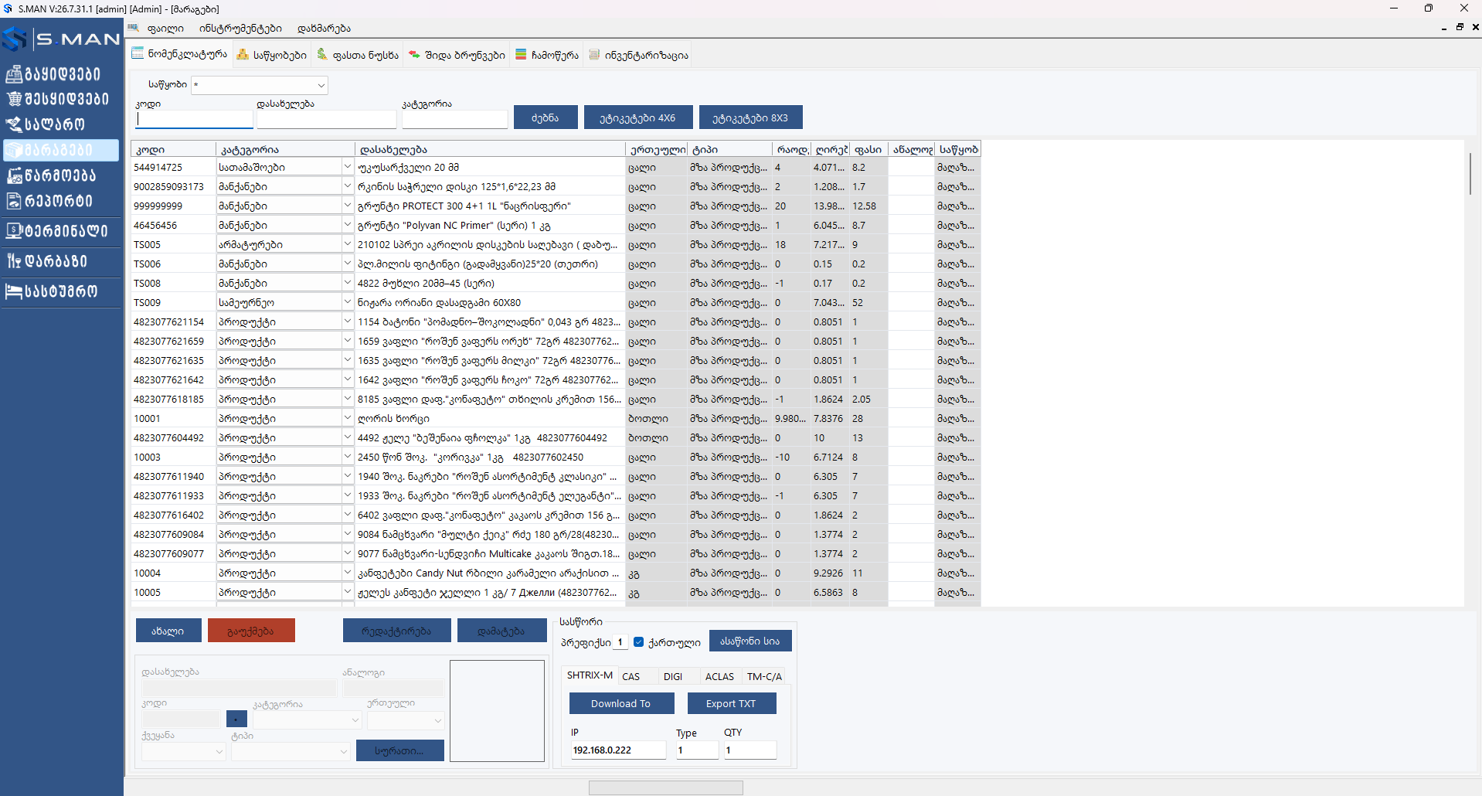
Task: Click the Download To button
Action: coord(621,703)
